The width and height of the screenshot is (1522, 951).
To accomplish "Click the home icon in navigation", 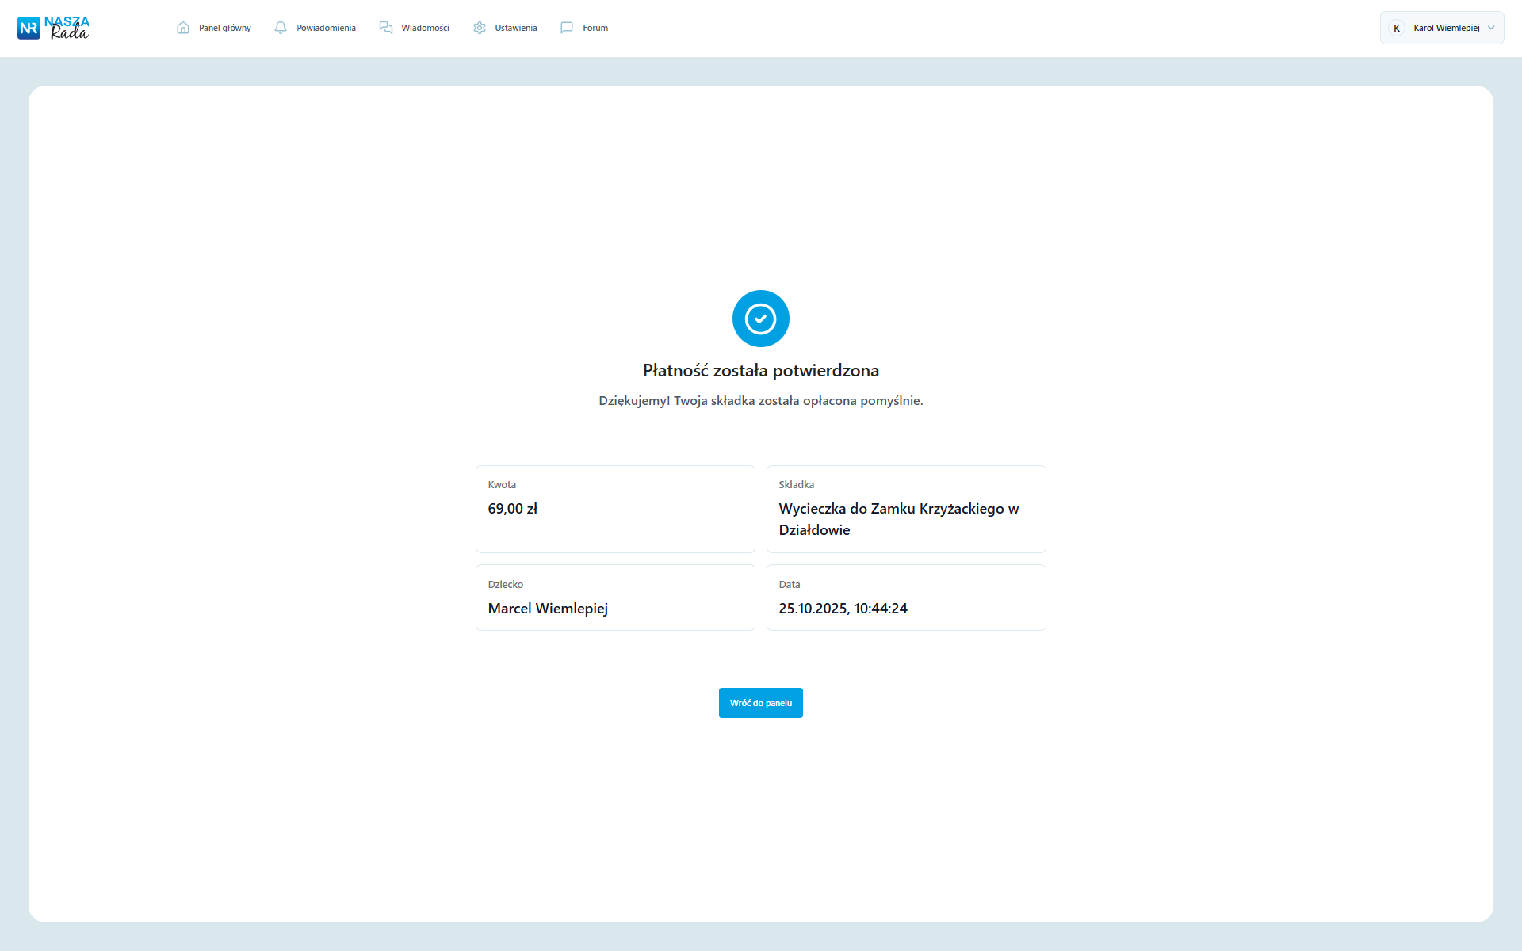I will pos(183,28).
